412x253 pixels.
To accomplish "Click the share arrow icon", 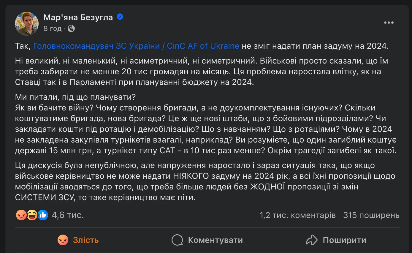I will [x=312, y=240].
